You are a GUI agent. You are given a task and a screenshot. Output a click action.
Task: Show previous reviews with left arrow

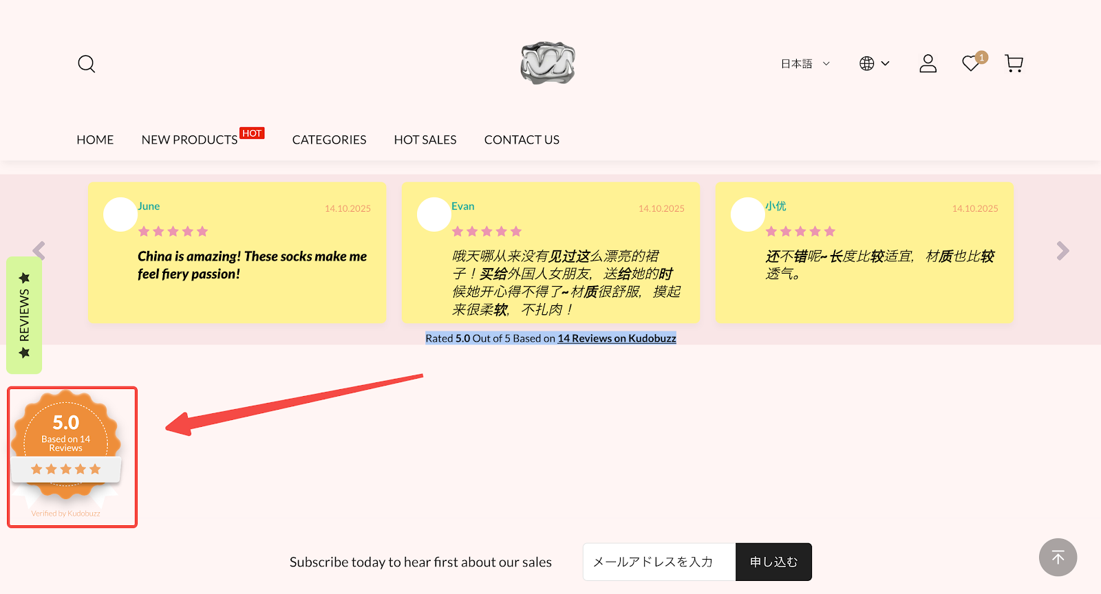39,251
